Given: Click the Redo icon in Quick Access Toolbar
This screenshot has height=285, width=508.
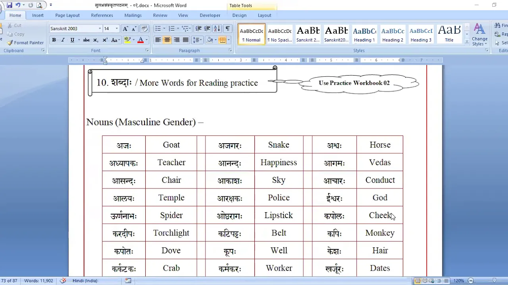Looking at the screenshot, I should 31,5.
